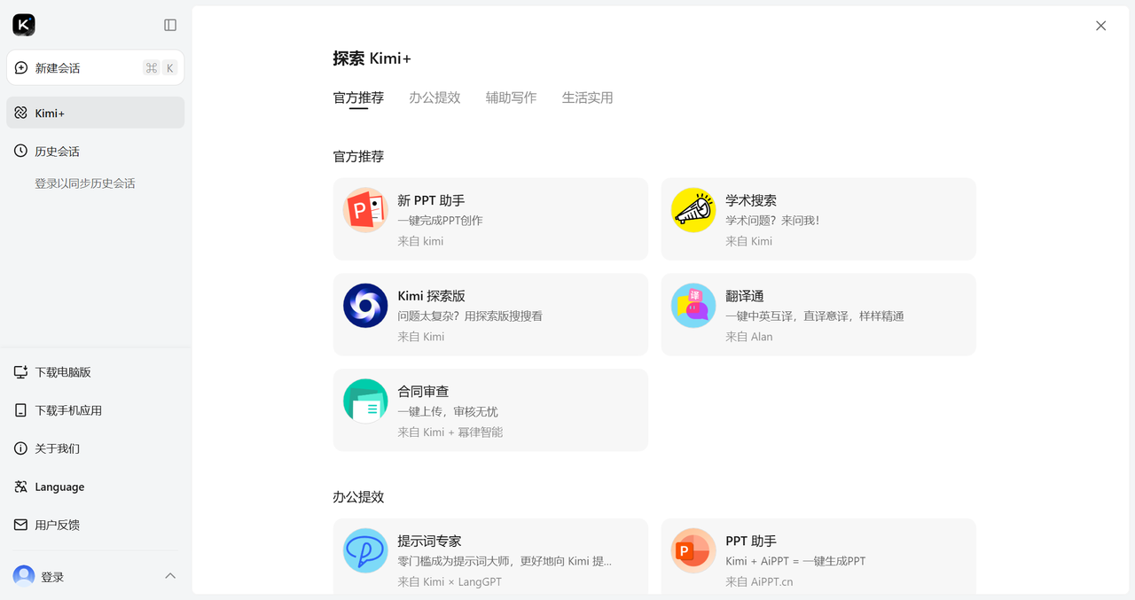The height and width of the screenshot is (600, 1135).
Task: Click the Kimi logo icon
Action: click(24, 25)
